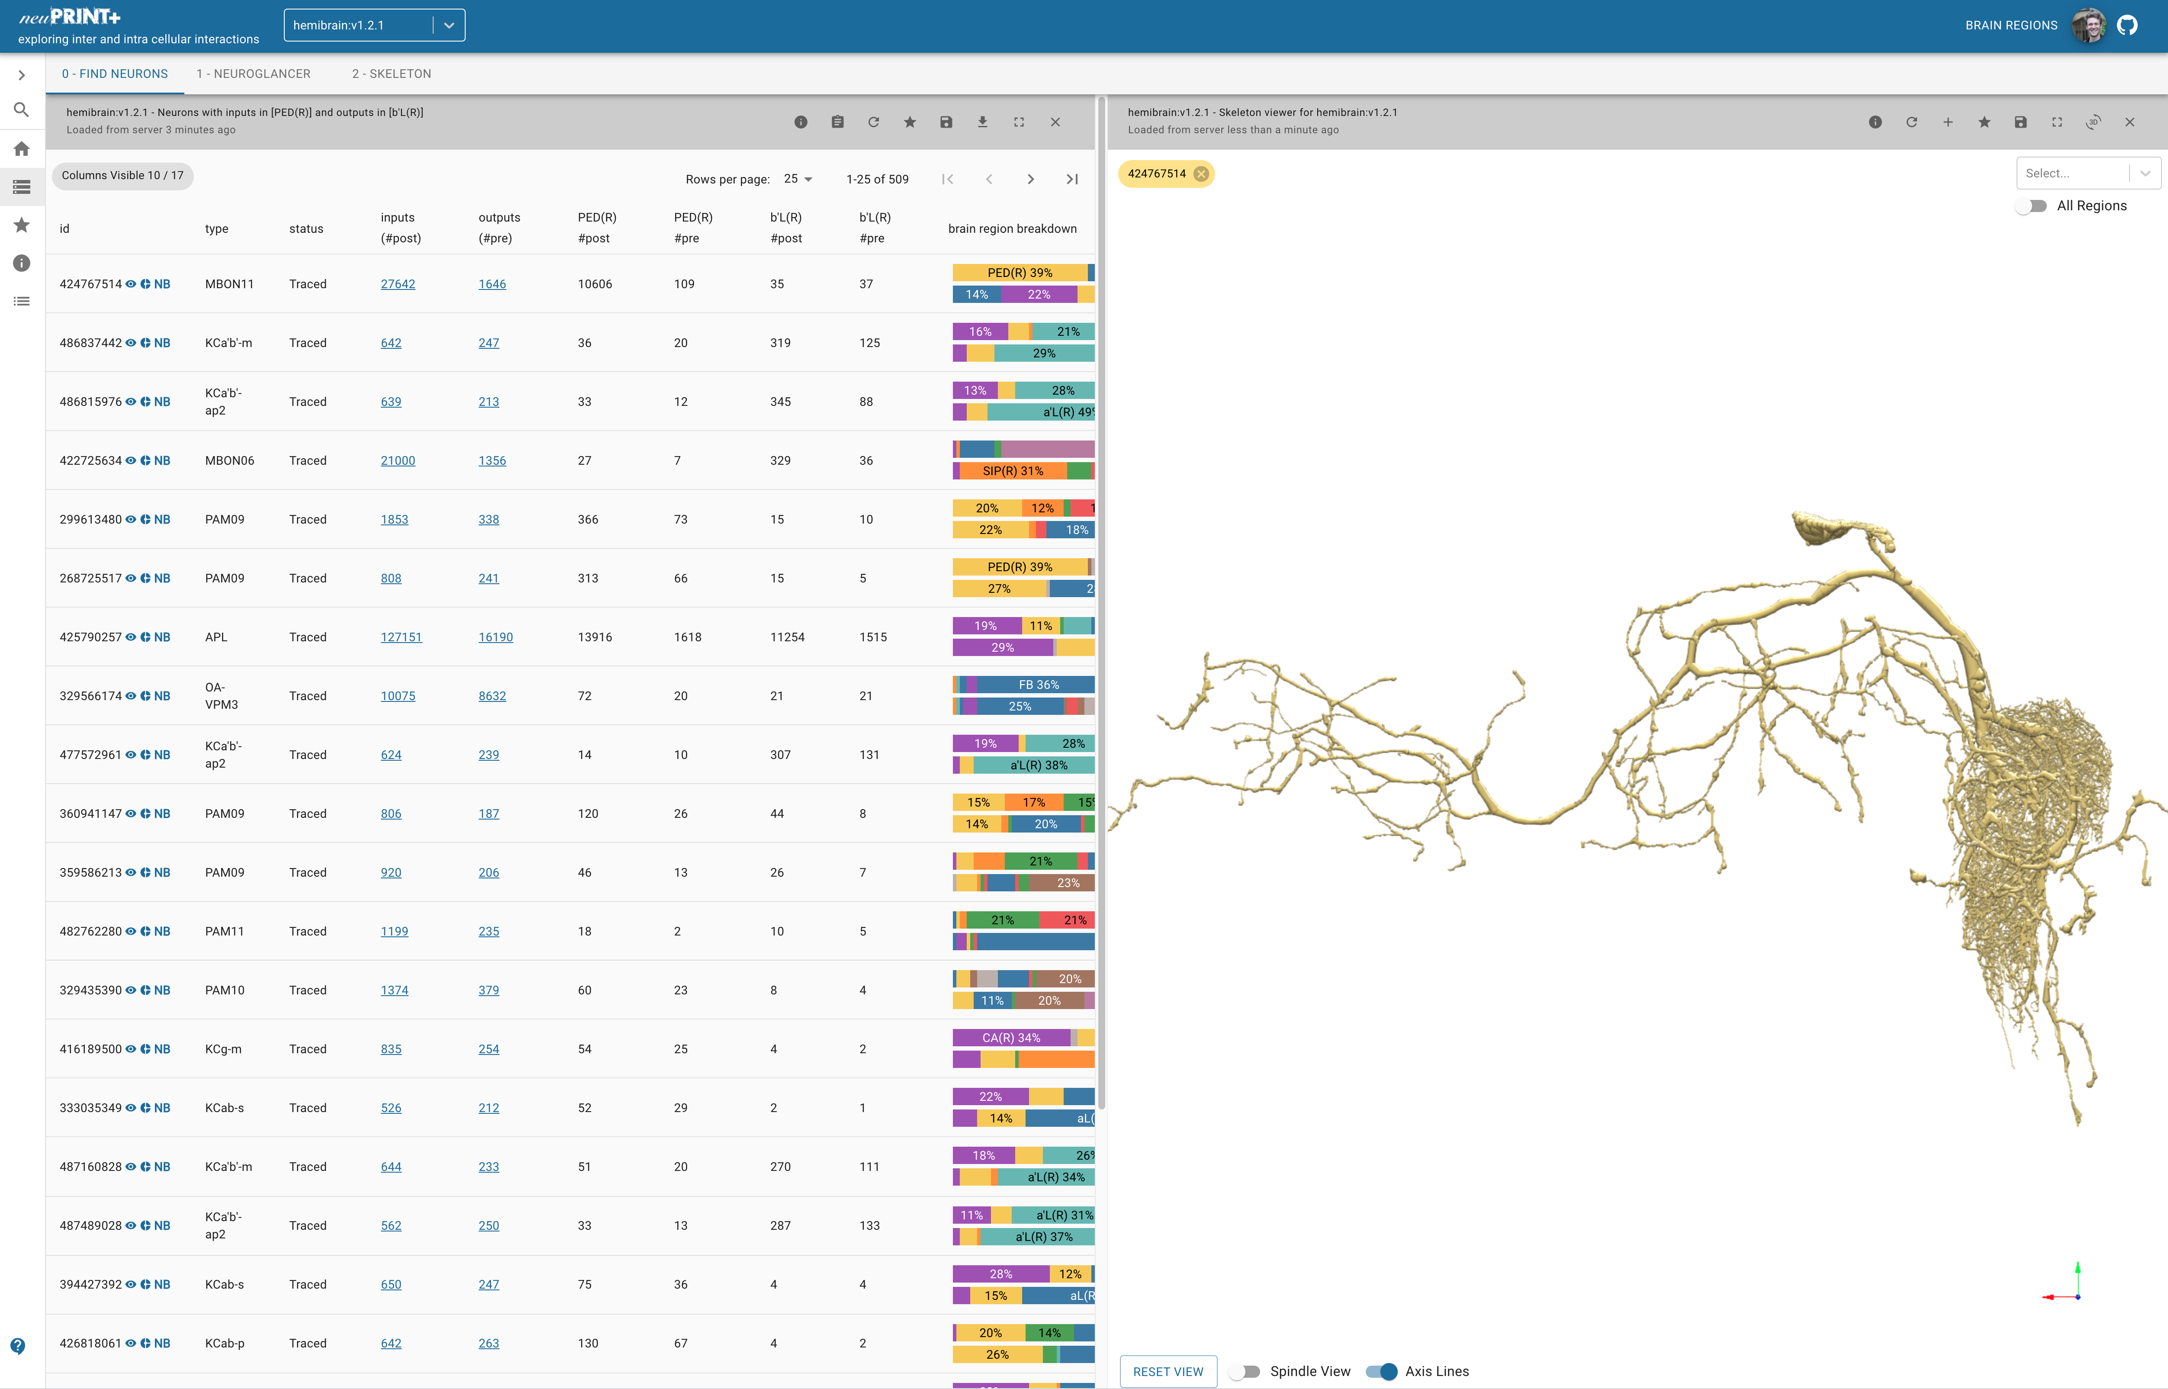Open rows per page dropdown
Image resolution: width=2168 pixels, height=1389 pixels.
pyautogui.click(x=797, y=179)
